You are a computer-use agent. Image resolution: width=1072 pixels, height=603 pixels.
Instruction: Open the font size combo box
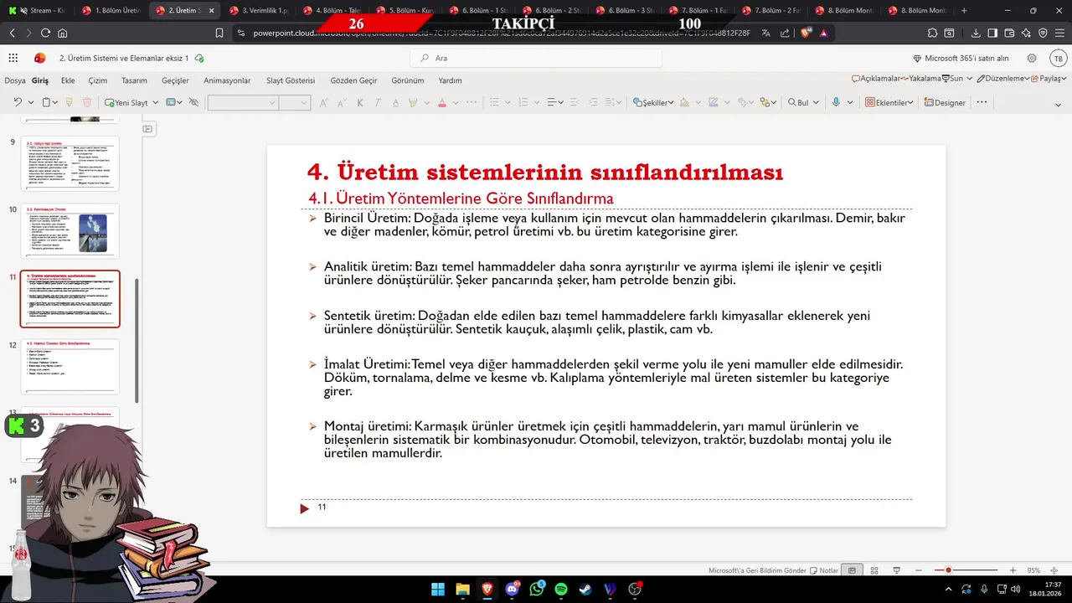[295, 102]
